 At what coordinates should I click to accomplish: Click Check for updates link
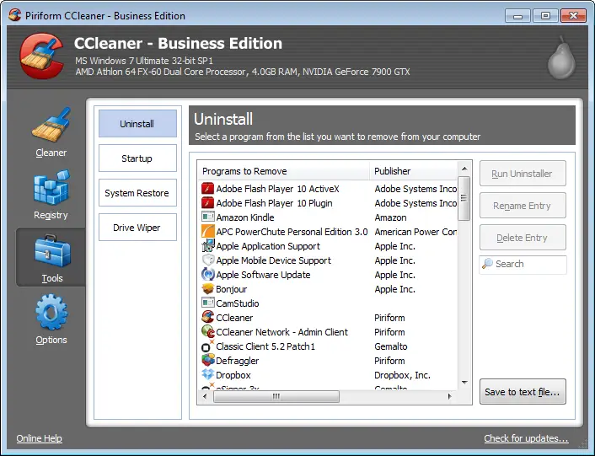click(526, 438)
